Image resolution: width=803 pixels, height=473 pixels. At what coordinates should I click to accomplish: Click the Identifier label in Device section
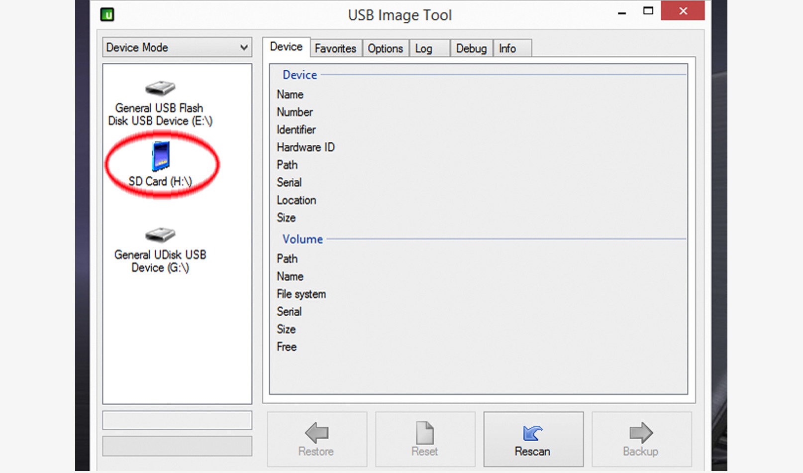[x=296, y=130]
